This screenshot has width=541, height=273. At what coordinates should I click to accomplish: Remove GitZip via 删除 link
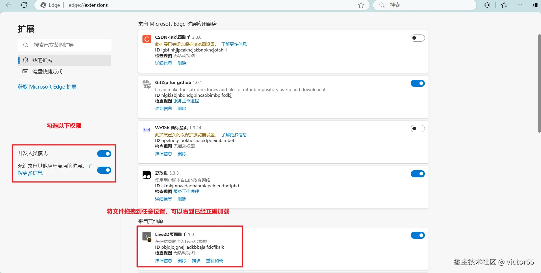tap(182, 109)
